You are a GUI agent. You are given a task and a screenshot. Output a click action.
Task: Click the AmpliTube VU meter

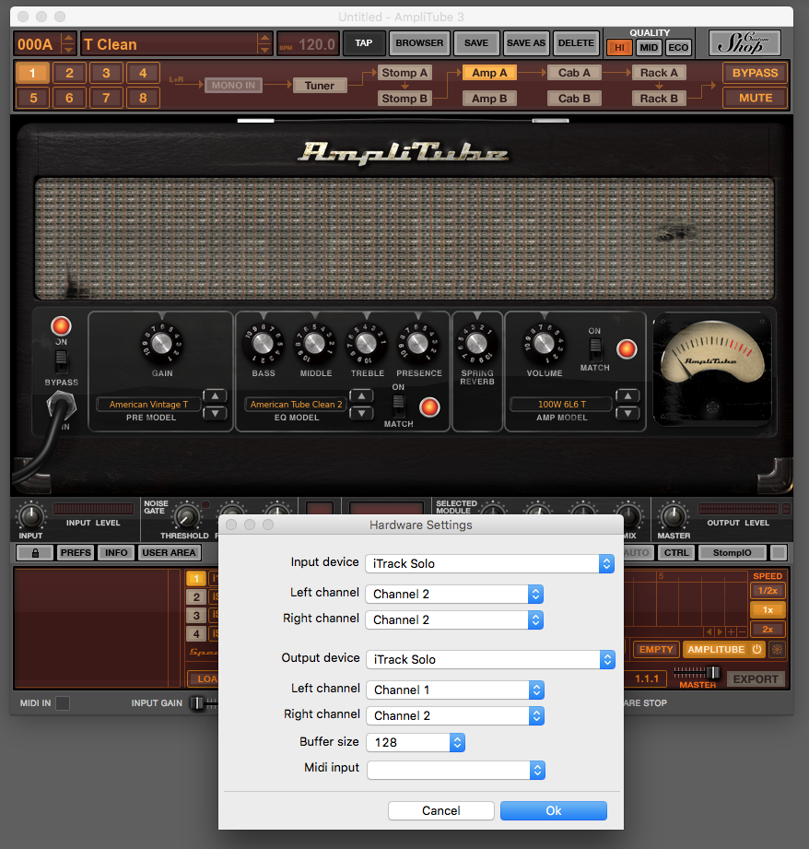point(709,365)
